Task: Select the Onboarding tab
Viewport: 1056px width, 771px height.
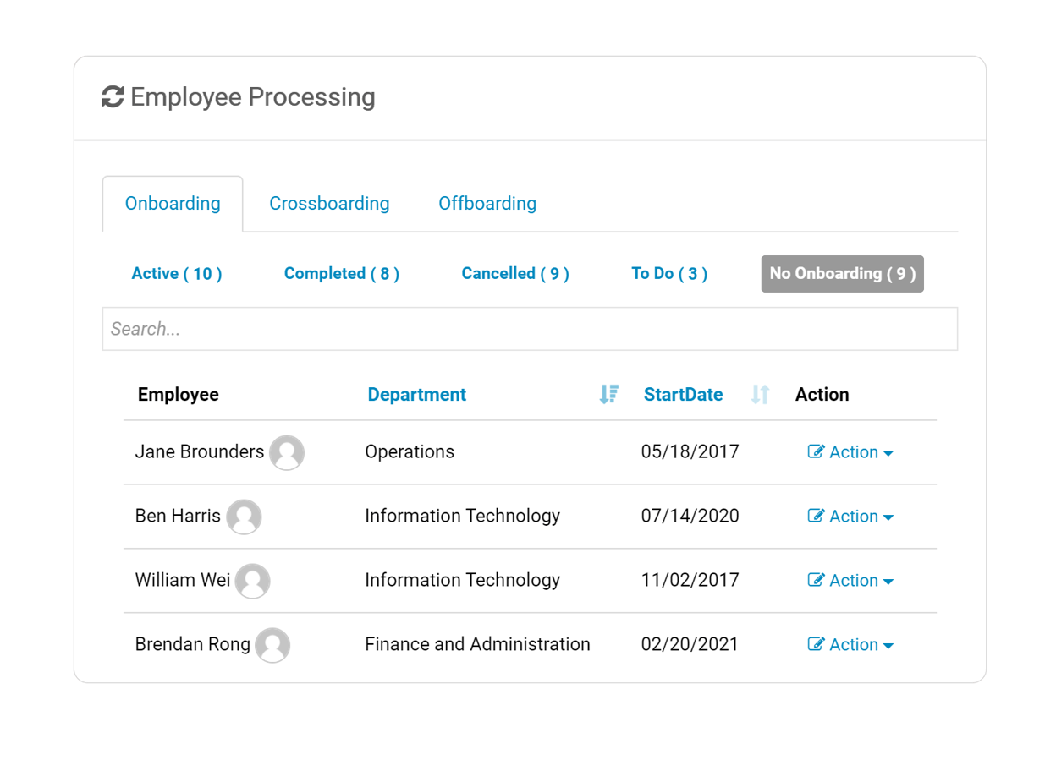Action: click(x=172, y=203)
